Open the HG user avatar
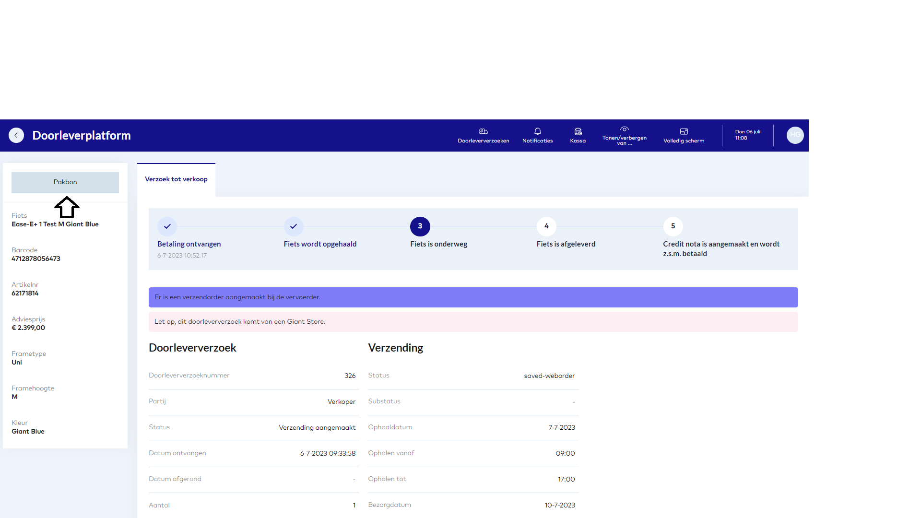 click(795, 135)
